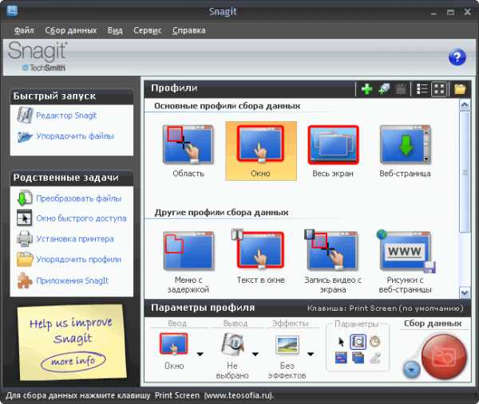The height and width of the screenshot is (404, 479).
Task: Click the green plus add profile icon
Action: 366,89
